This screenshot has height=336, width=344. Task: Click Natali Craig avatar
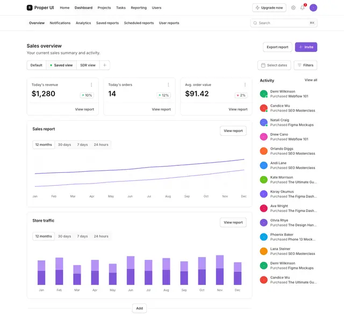[x=263, y=122]
